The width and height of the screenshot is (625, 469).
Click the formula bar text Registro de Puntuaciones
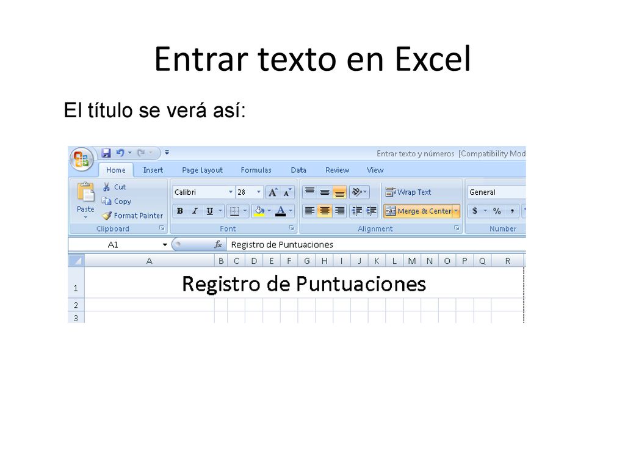click(x=282, y=245)
